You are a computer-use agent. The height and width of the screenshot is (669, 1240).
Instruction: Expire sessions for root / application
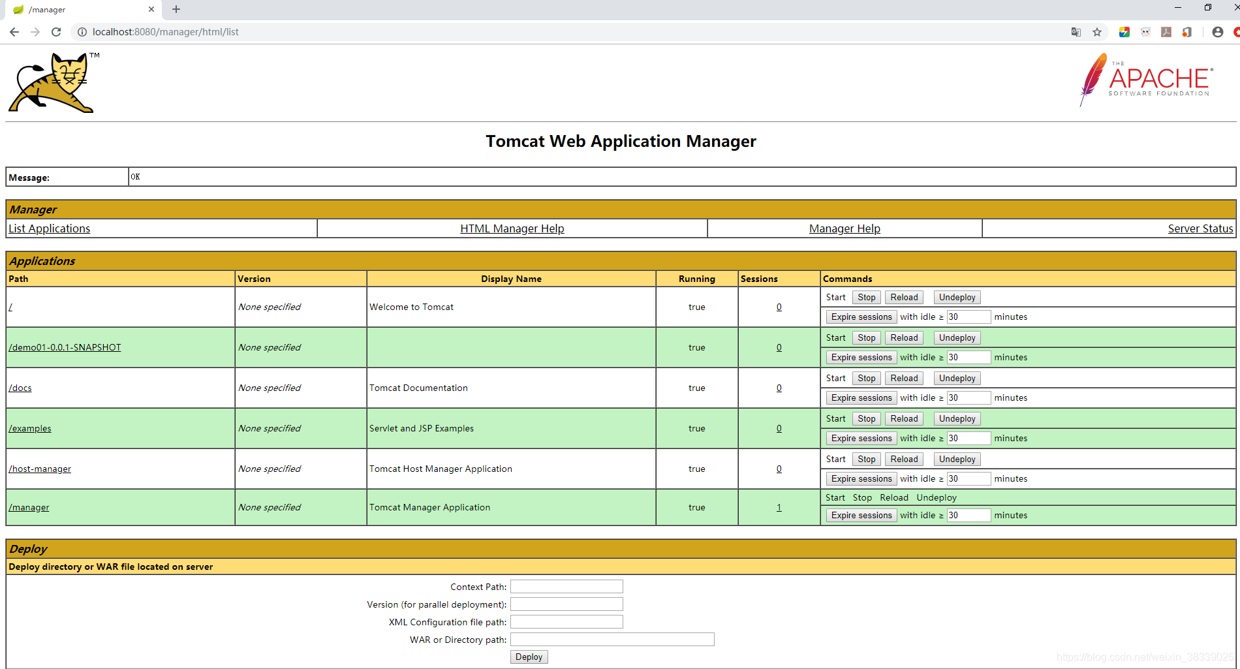coord(861,317)
